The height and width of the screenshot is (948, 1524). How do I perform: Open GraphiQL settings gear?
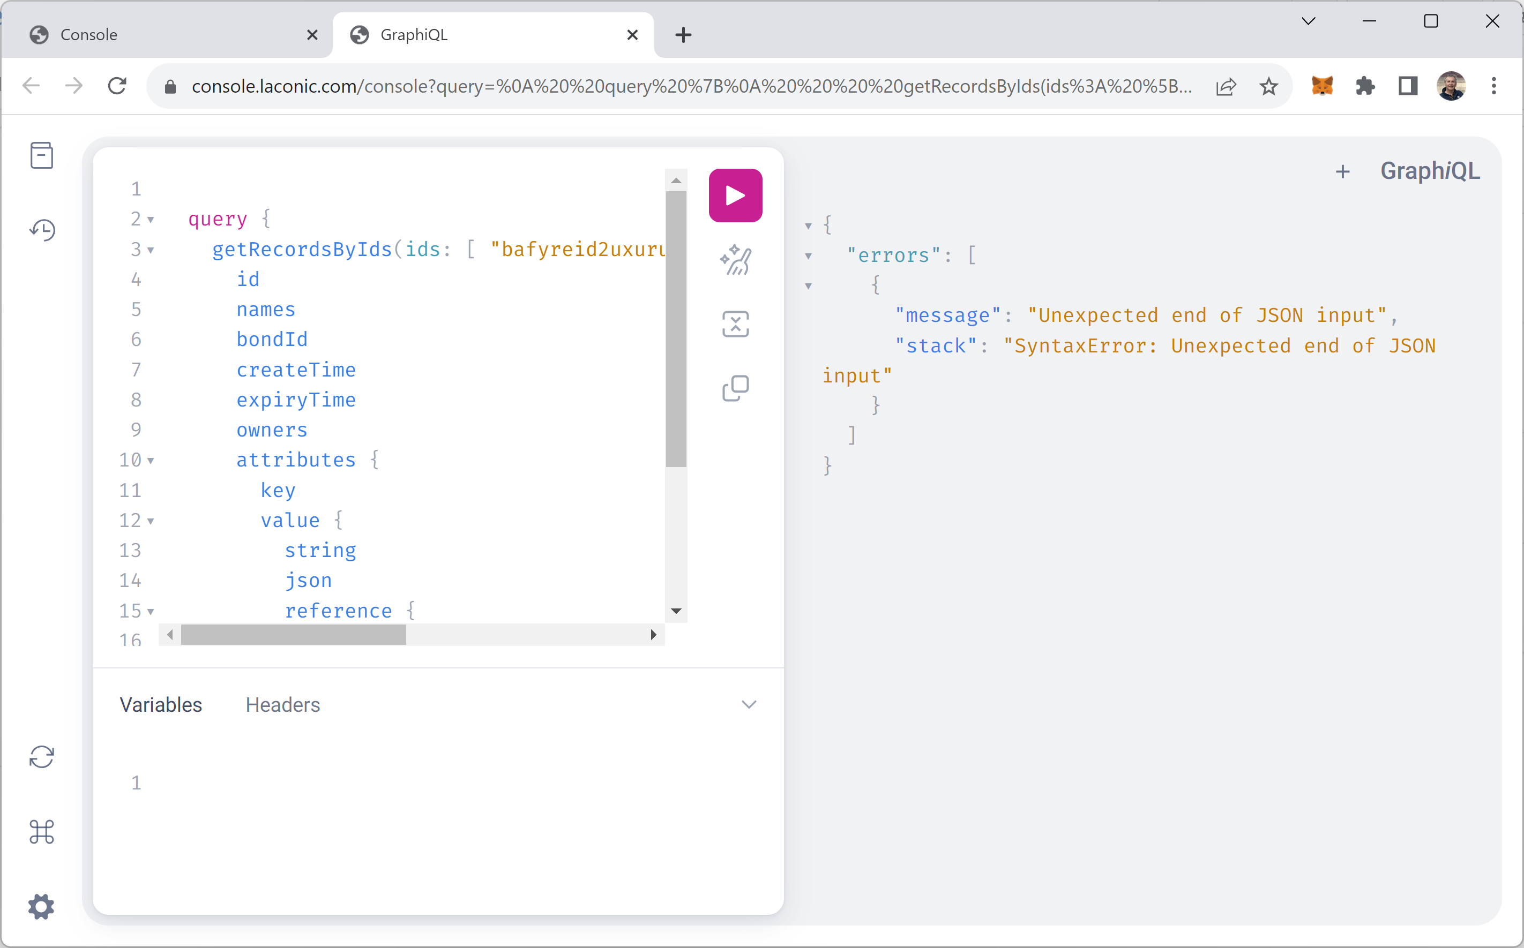[x=41, y=906]
